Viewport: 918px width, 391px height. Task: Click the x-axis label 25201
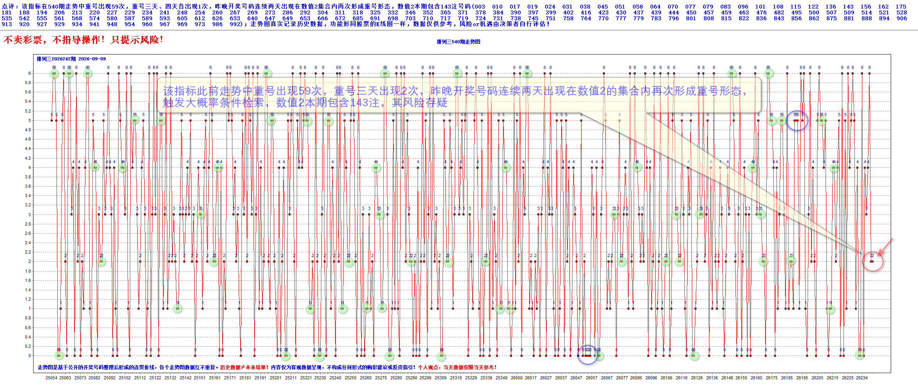click(x=275, y=378)
